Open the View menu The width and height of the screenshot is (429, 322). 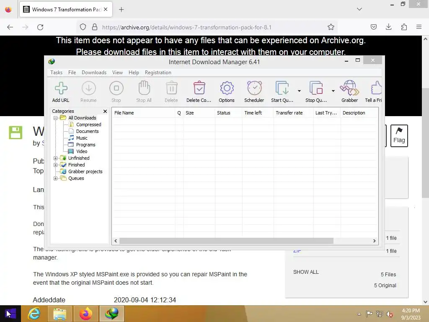point(117,73)
